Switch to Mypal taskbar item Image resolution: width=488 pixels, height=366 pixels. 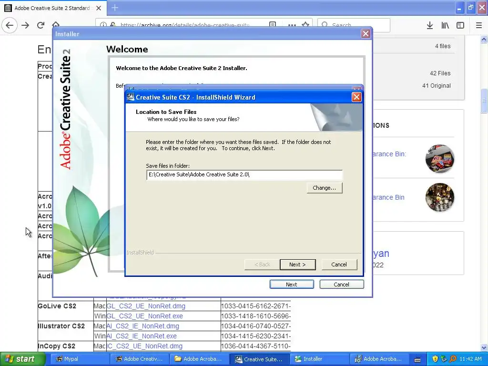(80, 359)
